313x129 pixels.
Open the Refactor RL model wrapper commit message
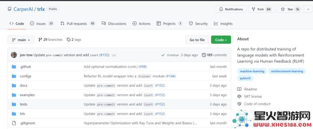(124, 76)
